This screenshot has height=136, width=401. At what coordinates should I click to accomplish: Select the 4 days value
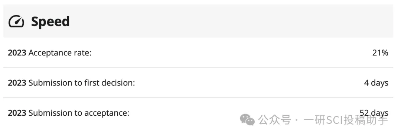coord(376,83)
